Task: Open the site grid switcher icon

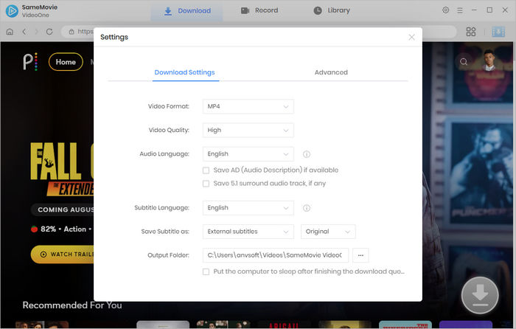Action: pos(471,32)
